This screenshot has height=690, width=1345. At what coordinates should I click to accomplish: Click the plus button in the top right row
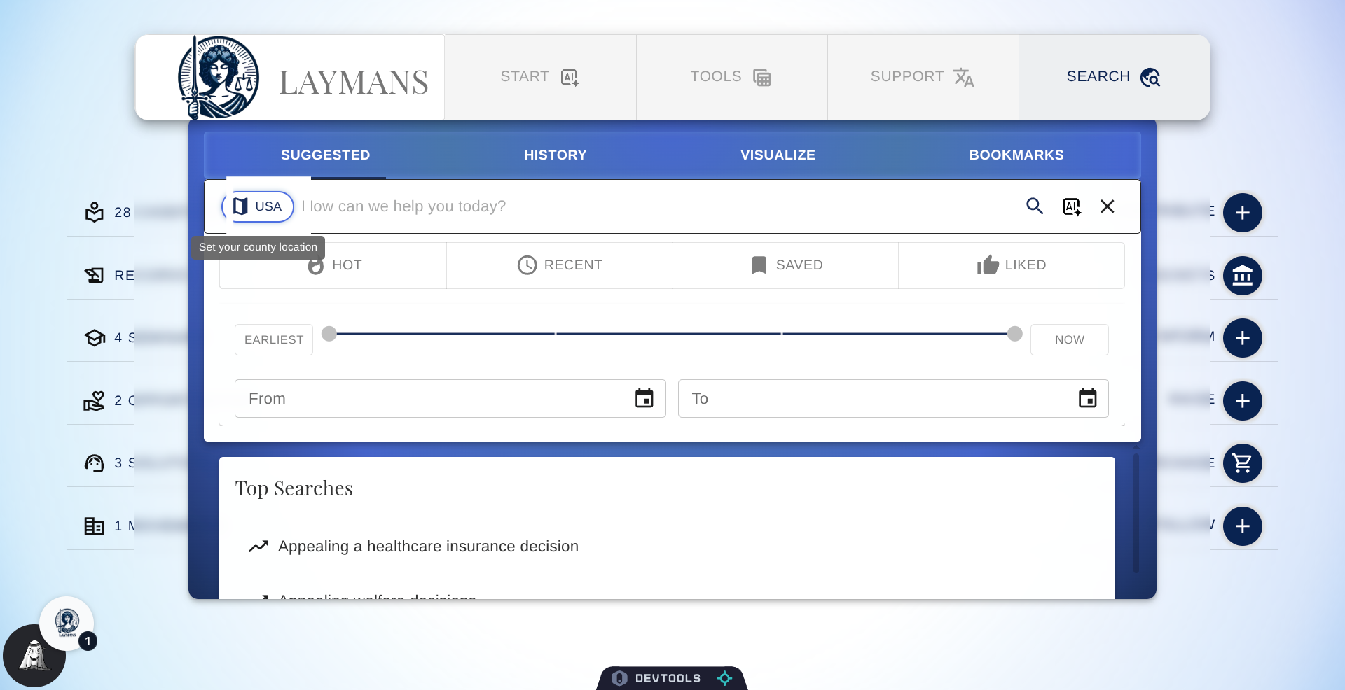[1243, 213]
